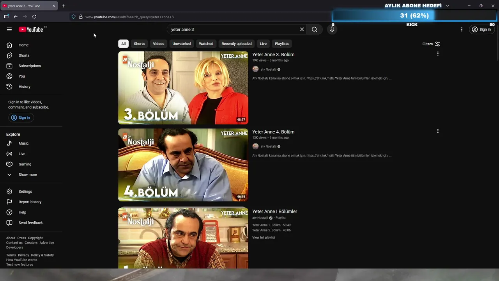This screenshot has width=499, height=281.
Task: Select the Live filter chip
Action: click(264, 44)
